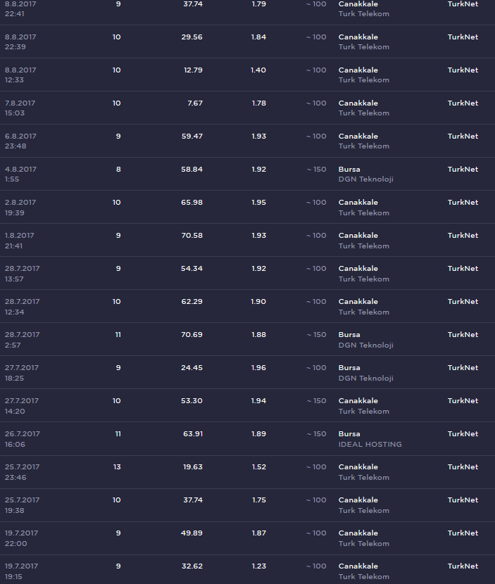Select the 19.7.2017 22:00 test row
495x584 pixels.
pos(248,538)
